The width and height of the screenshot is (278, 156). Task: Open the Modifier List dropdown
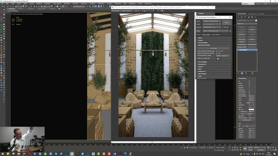tap(247, 24)
